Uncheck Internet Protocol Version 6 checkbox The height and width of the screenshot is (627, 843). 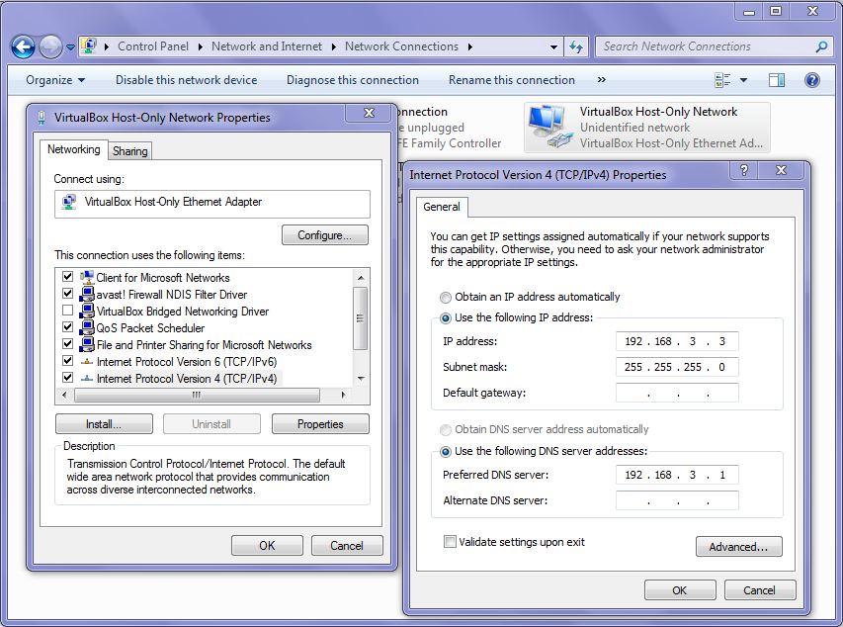[67, 361]
